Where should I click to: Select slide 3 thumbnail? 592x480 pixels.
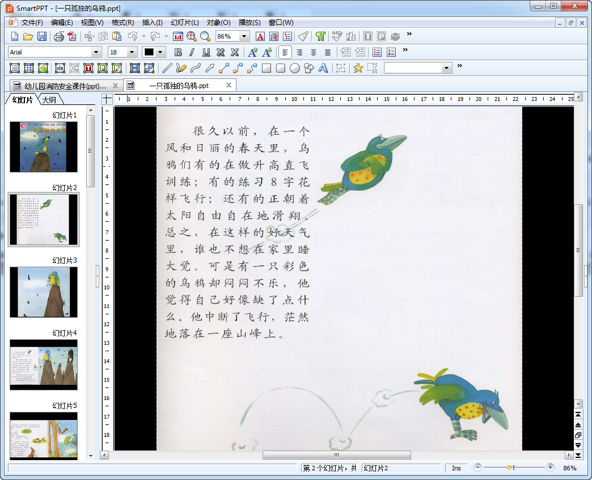click(x=44, y=292)
